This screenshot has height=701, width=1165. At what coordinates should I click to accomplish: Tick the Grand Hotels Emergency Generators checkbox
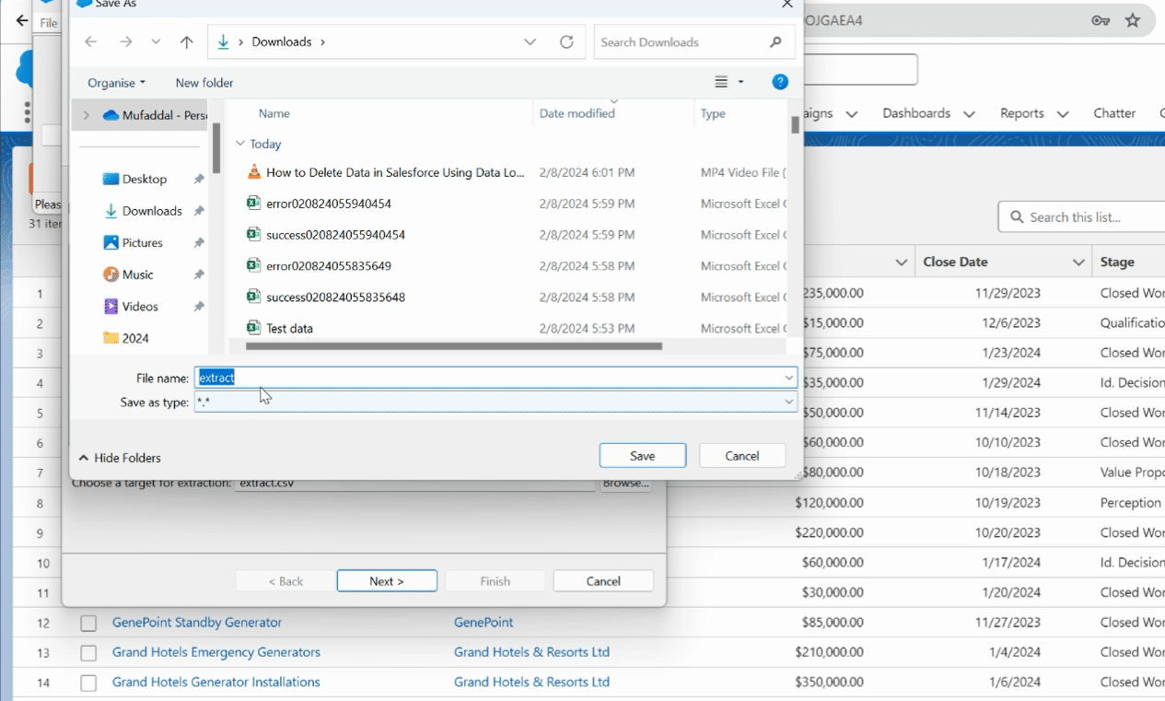[88, 653]
